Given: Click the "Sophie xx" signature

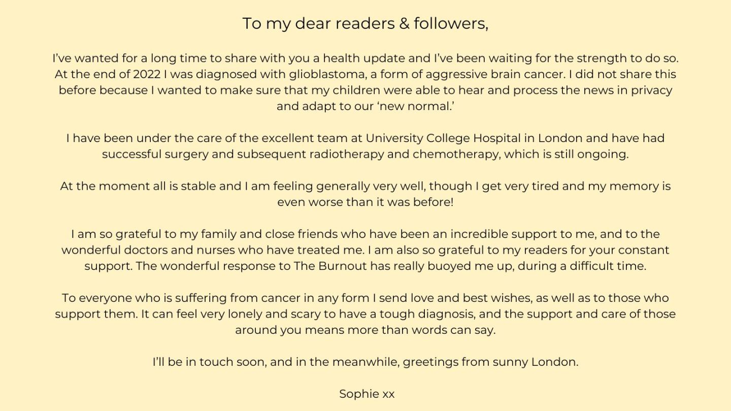Looking at the screenshot, I should click(x=367, y=394).
